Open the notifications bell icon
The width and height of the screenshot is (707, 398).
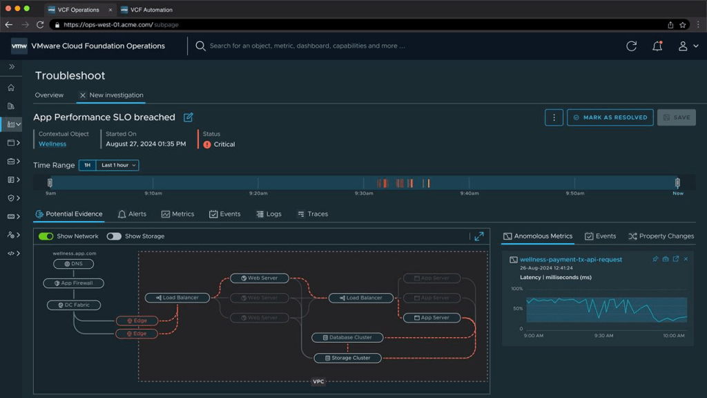pos(657,46)
